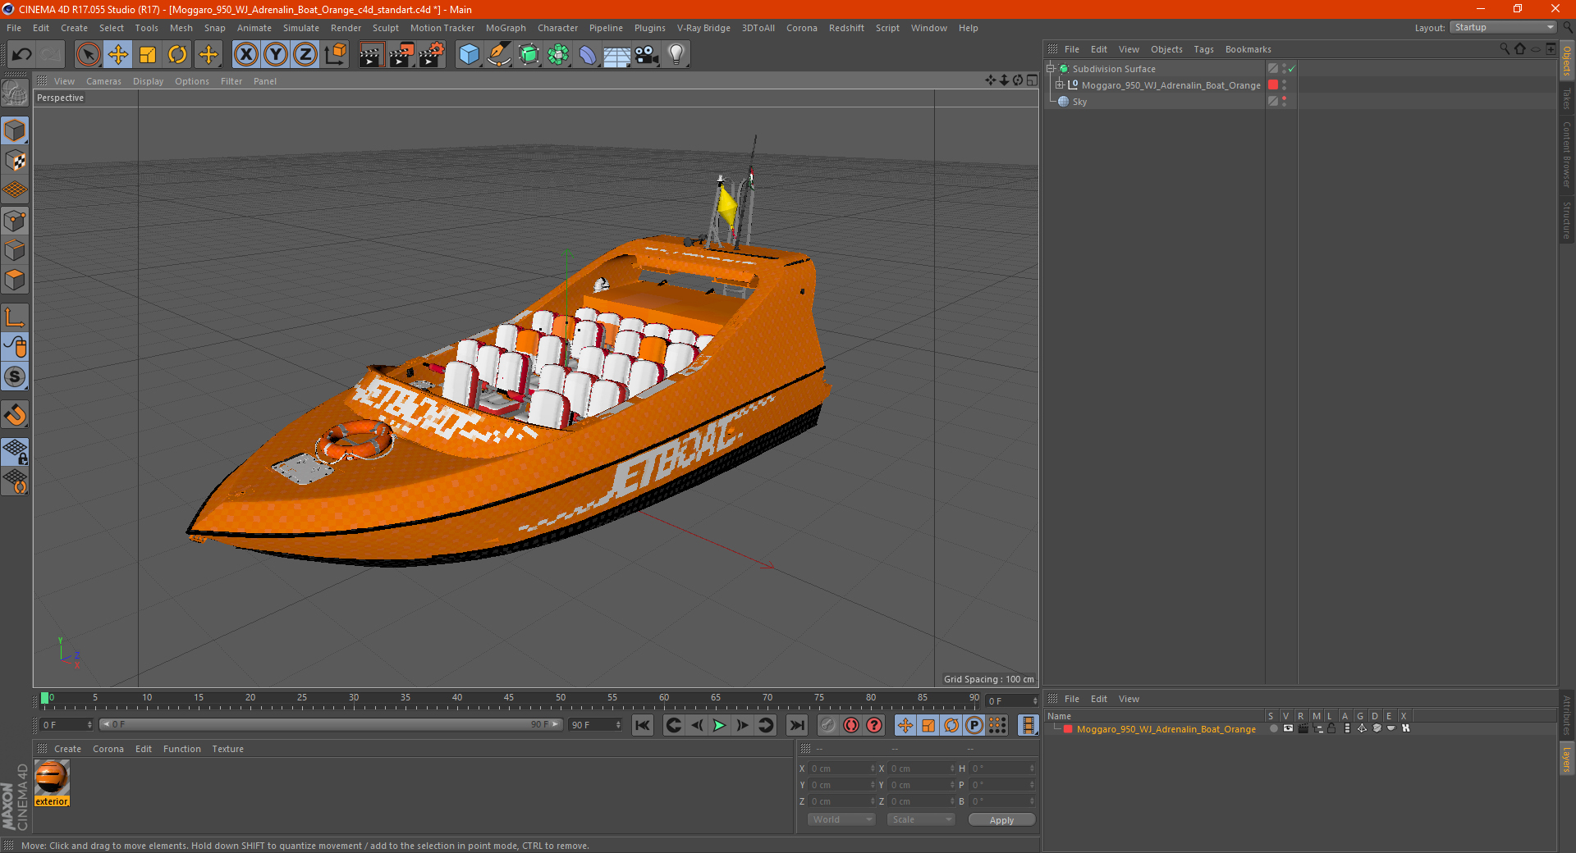This screenshot has width=1576, height=853.
Task: Switch to Edges mode
Action: pos(15,250)
